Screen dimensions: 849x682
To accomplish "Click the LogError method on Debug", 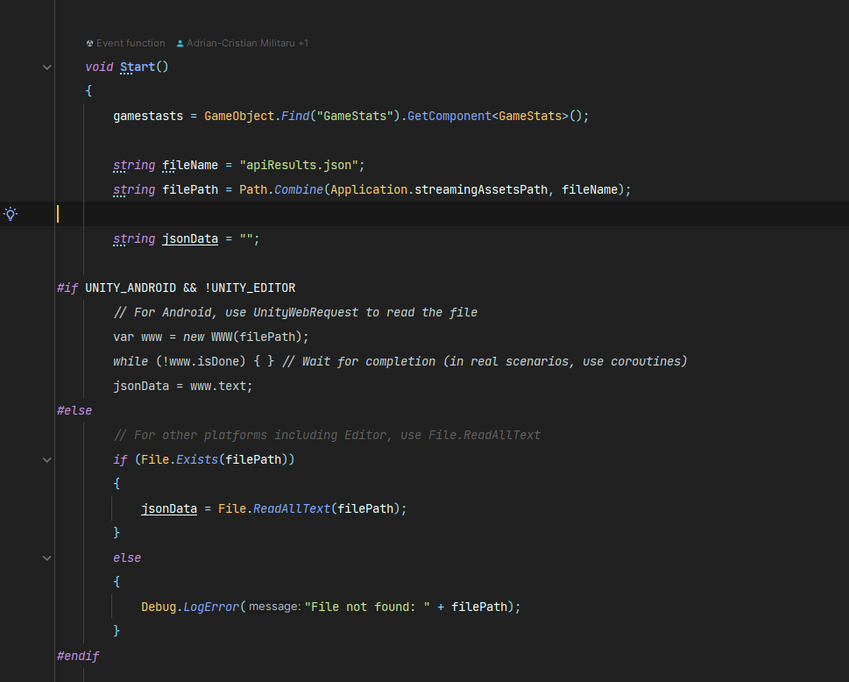I will 211,607.
